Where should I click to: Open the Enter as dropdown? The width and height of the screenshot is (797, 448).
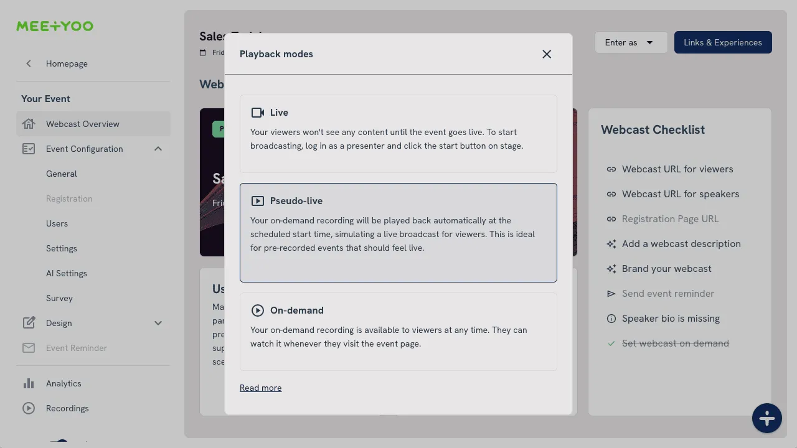coord(630,42)
